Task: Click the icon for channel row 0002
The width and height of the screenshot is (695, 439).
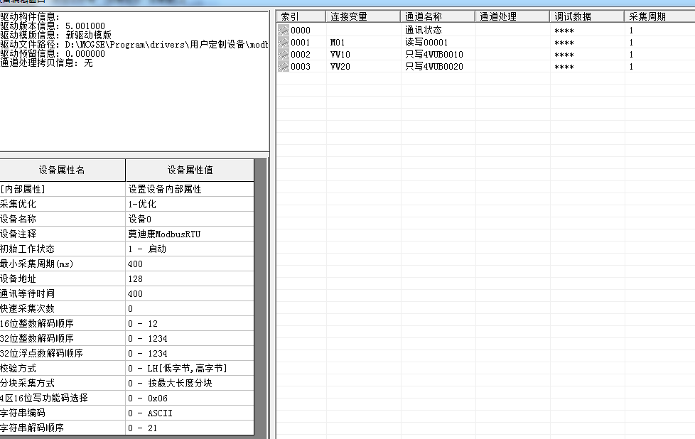Action: (284, 55)
